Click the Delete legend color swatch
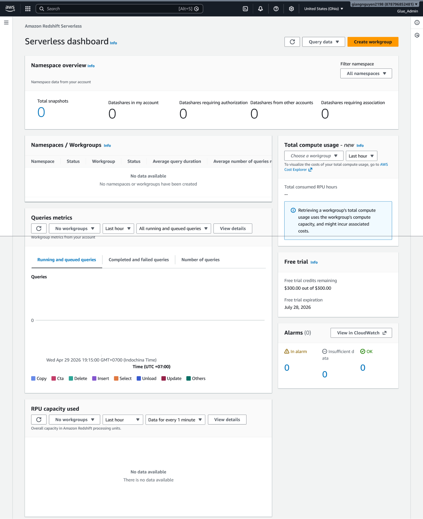The width and height of the screenshot is (423, 519). (x=71, y=378)
